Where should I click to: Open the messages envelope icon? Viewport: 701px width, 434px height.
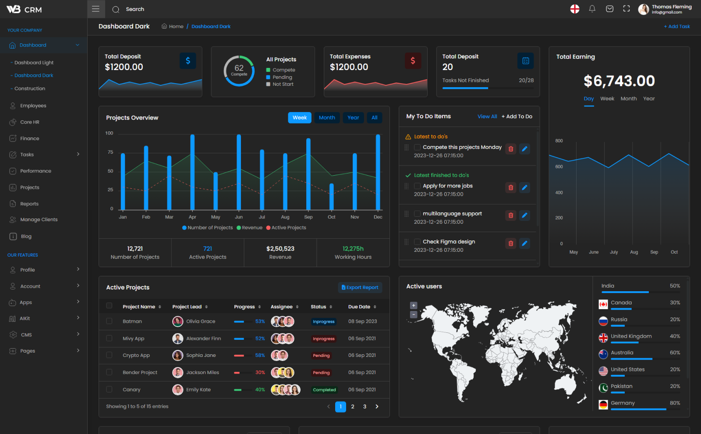click(609, 9)
